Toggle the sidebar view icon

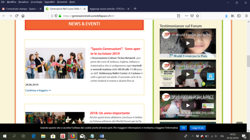tap(239, 16)
